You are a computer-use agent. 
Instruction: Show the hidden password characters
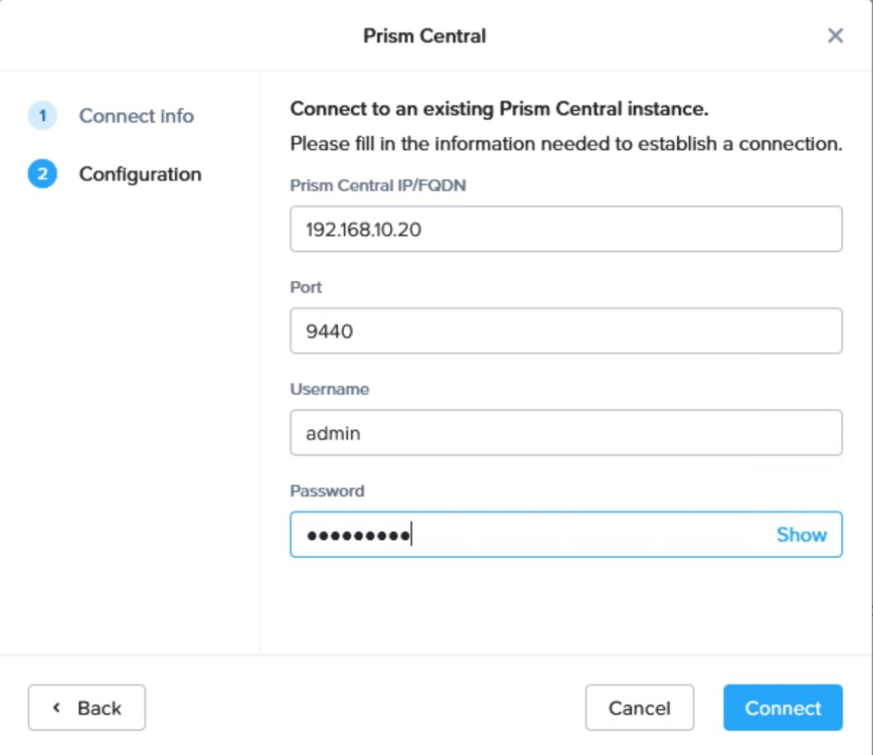[801, 534]
